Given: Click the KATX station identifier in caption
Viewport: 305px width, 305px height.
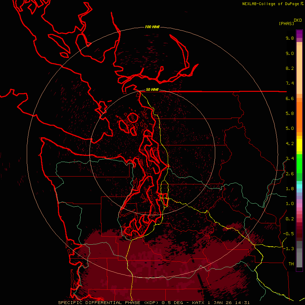Looking at the screenshot, I should [x=198, y=303].
